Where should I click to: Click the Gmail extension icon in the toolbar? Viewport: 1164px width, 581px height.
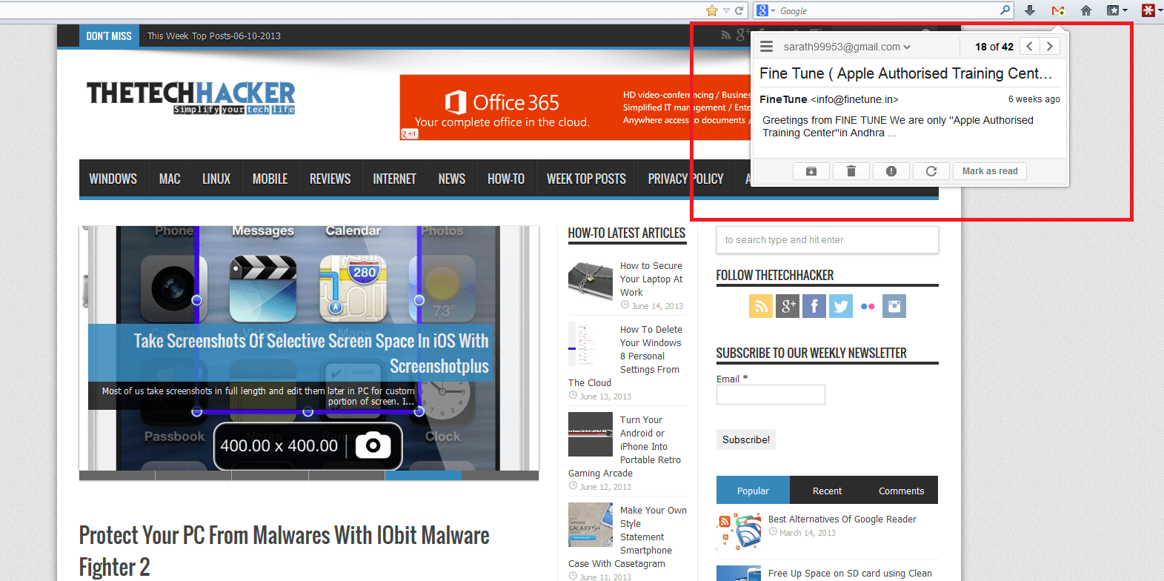click(1058, 10)
